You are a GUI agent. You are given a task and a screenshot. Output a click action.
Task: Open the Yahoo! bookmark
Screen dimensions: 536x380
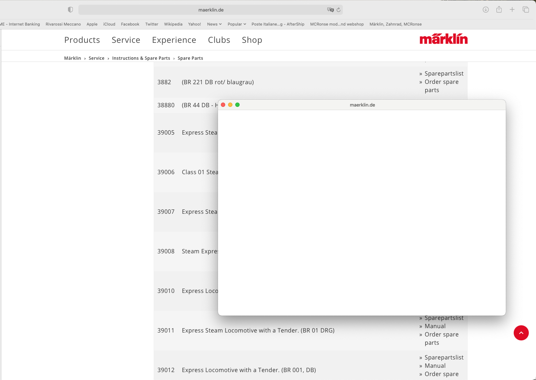[x=195, y=24]
